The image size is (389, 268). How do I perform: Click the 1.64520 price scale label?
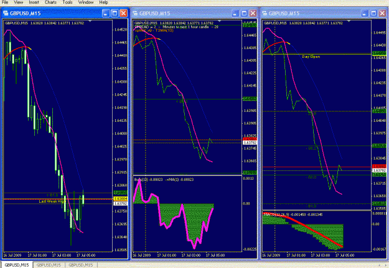[121, 30]
